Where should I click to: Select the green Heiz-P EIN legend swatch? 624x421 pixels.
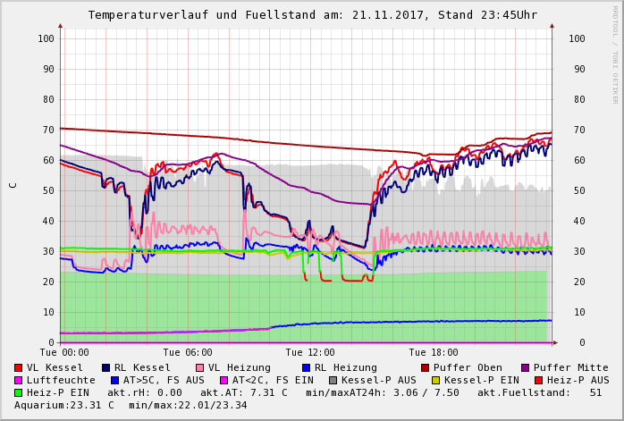(19, 392)
